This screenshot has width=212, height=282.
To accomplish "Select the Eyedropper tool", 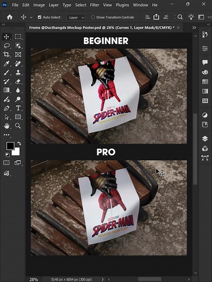I will click(x=7, y=63).
